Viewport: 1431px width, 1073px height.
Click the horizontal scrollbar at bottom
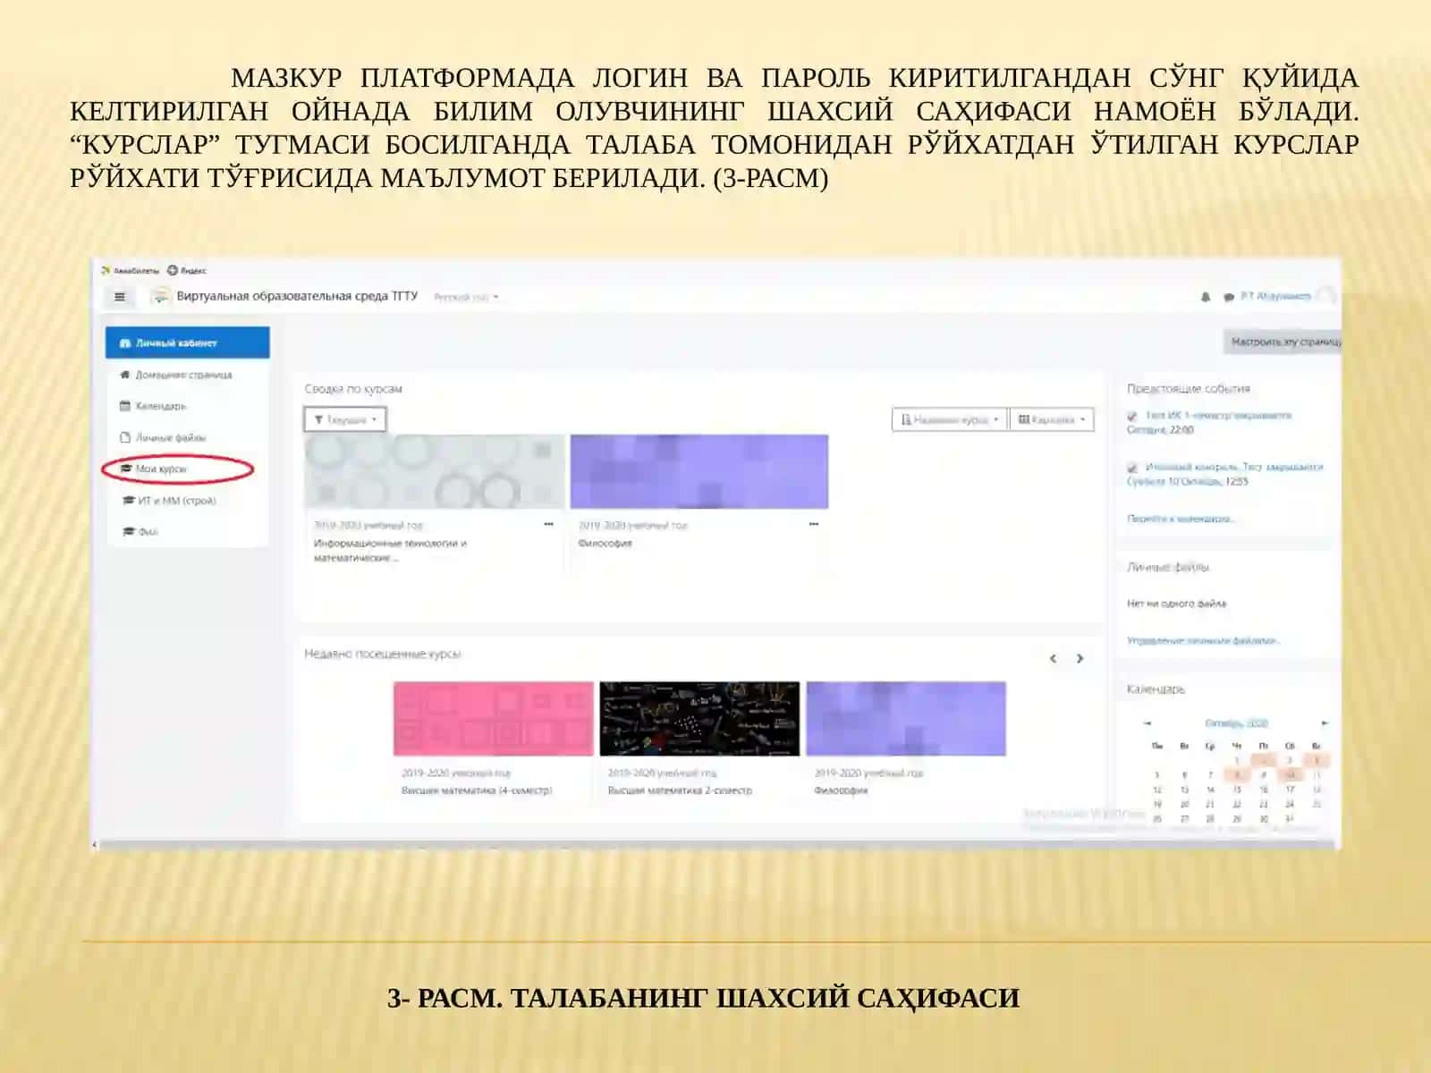[x=715, y=844]
